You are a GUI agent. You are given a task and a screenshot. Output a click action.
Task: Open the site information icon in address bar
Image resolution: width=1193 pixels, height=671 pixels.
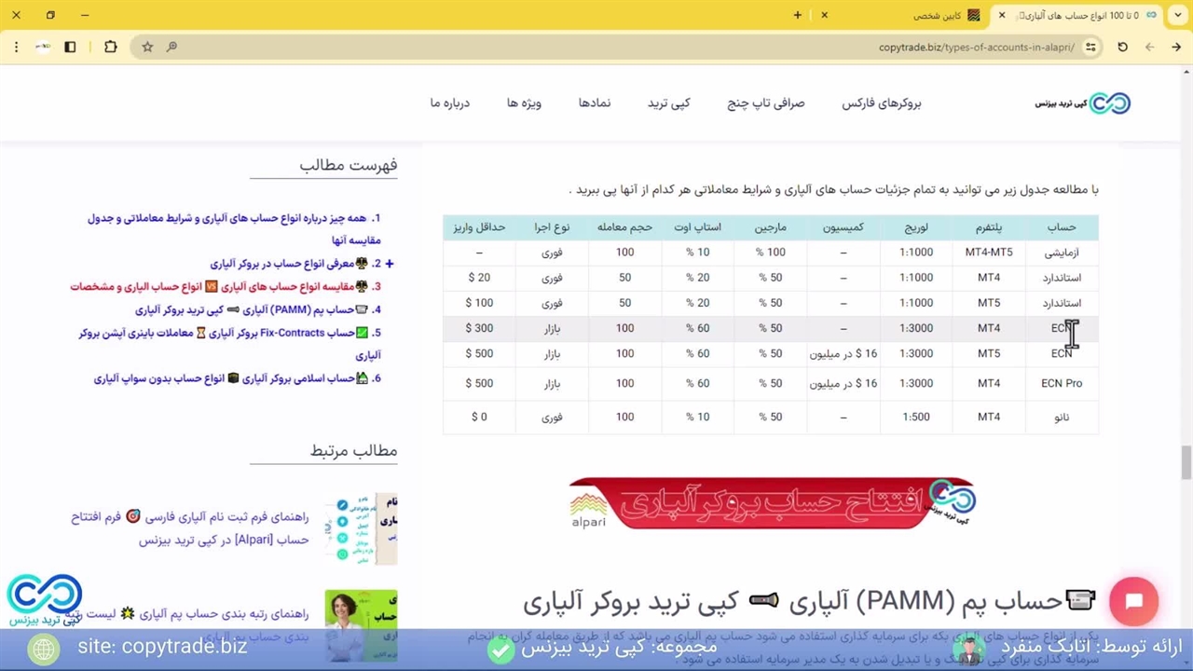[x=1090, y=47]
